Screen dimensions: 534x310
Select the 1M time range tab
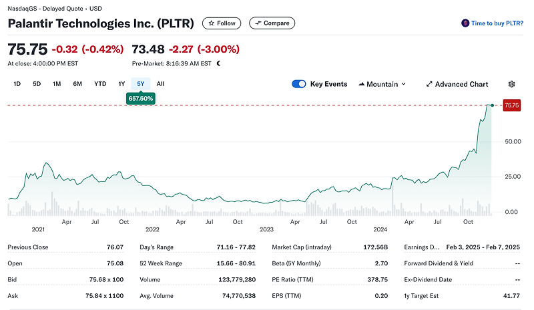pos(57,84)
